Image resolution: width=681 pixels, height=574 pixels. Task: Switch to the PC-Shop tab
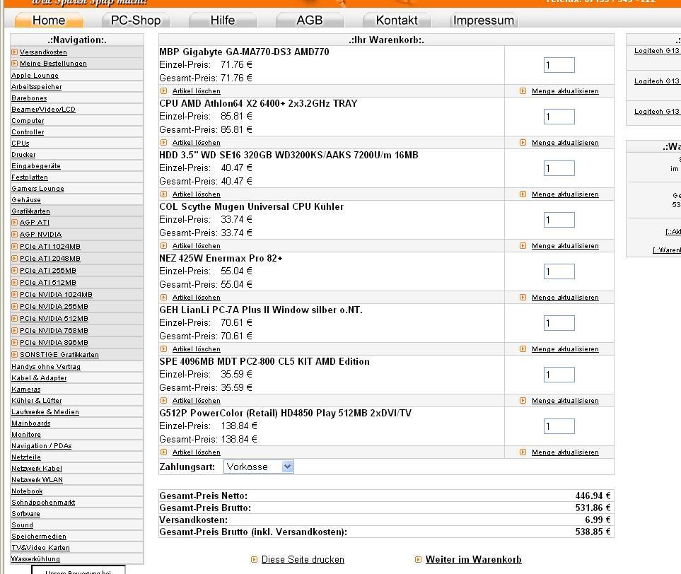[136, 20]
